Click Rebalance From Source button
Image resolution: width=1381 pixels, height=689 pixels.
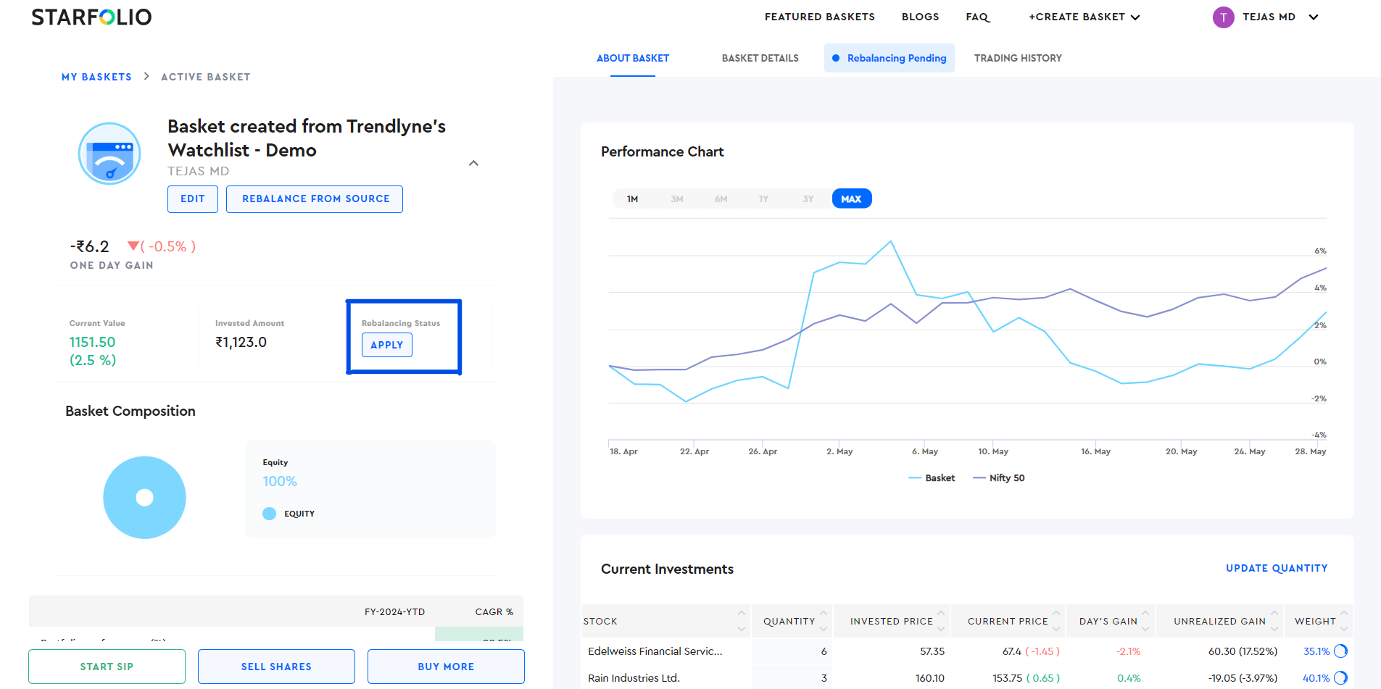click(315, 199)
